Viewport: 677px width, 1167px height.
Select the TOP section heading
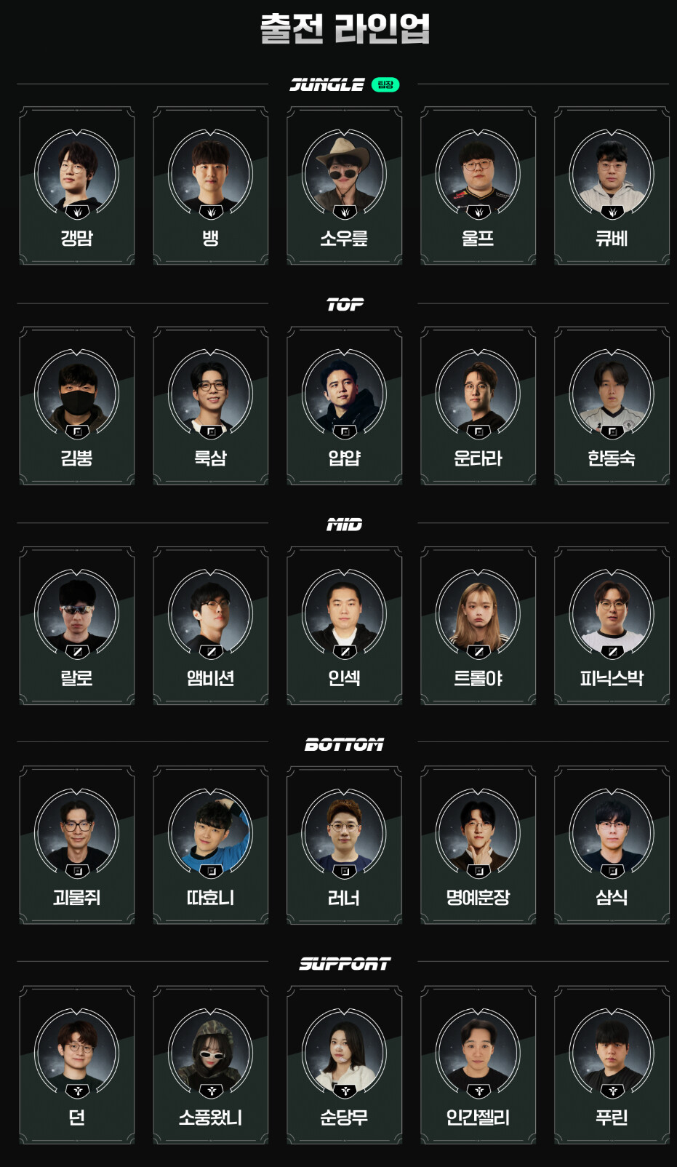coord(345,304)
